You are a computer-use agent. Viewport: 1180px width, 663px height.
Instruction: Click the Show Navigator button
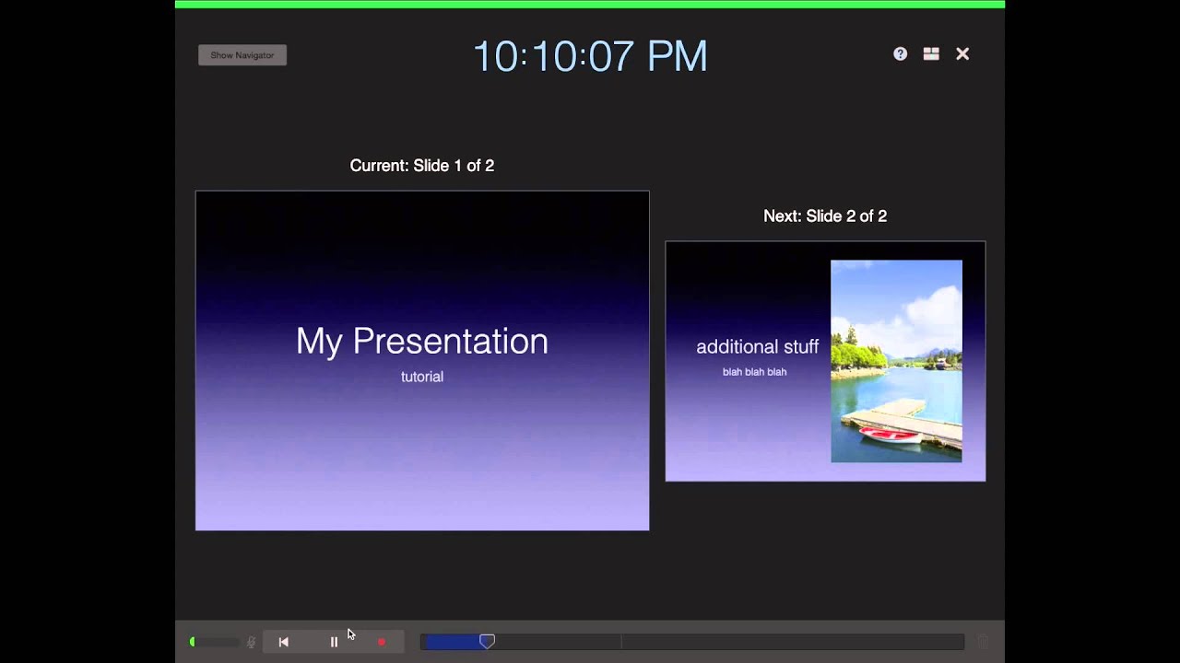tap(242, 55)
